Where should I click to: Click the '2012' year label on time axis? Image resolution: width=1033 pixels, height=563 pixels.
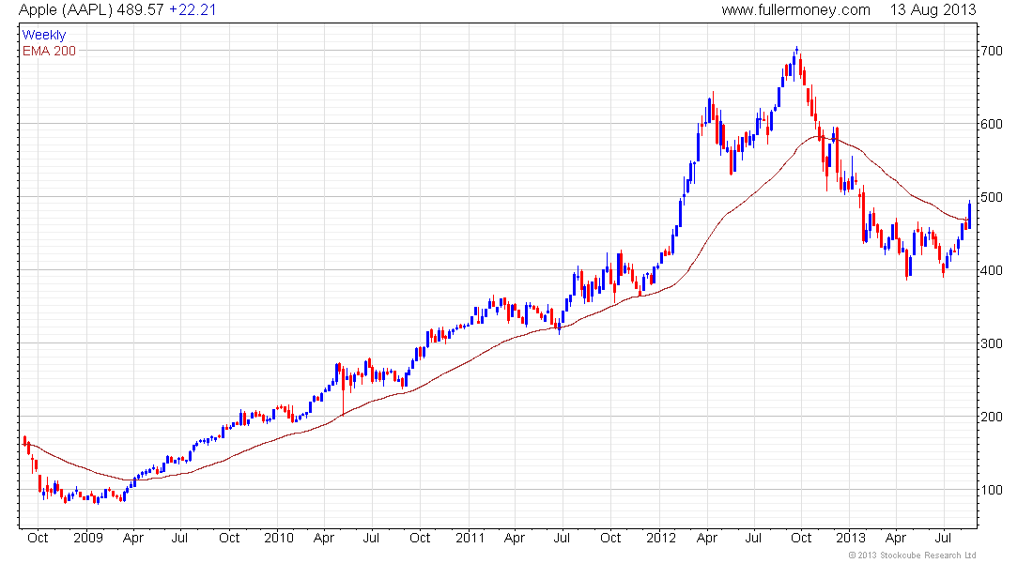661,538
